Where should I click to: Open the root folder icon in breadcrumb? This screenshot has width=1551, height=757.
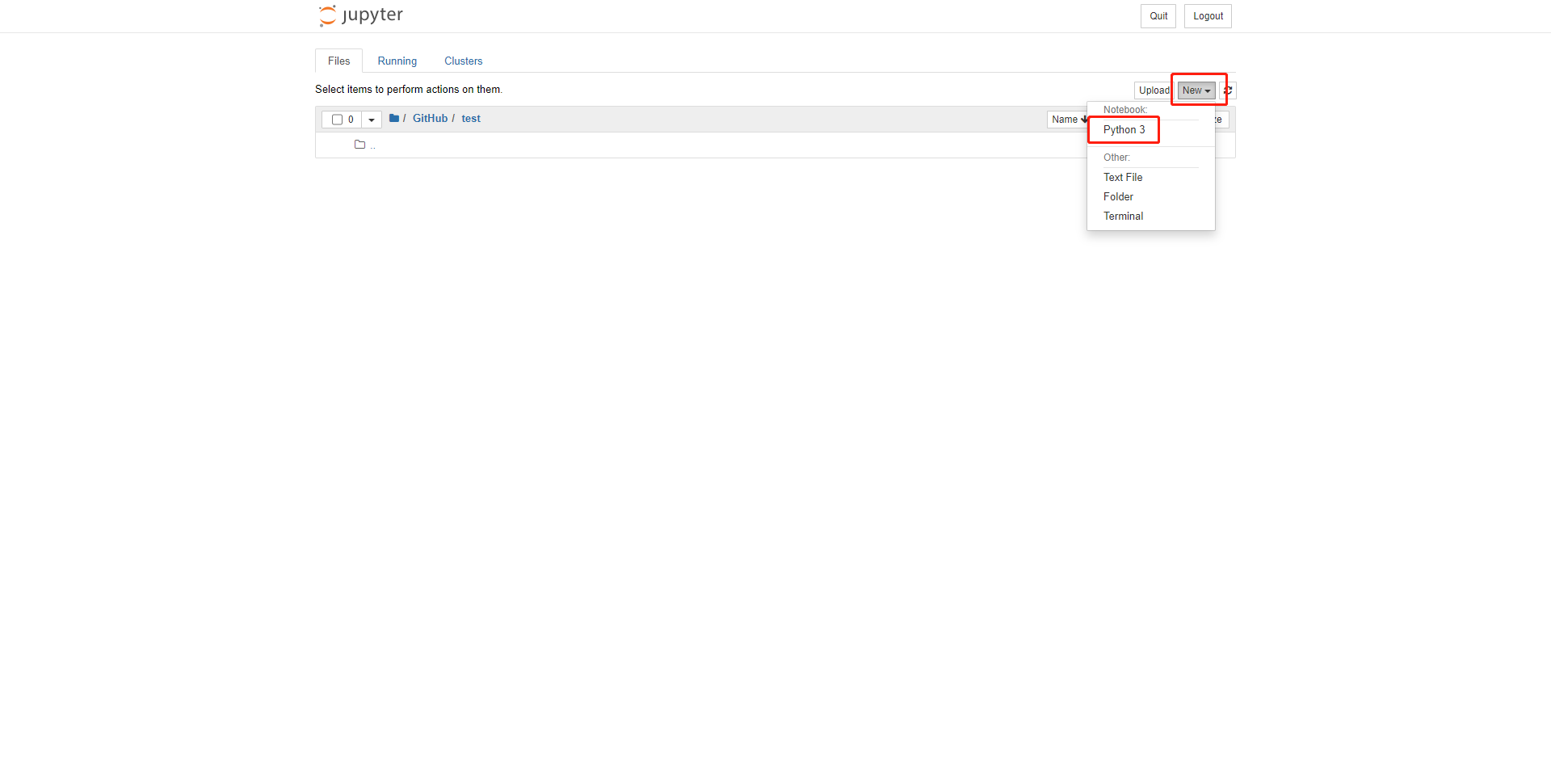point(394,118)
